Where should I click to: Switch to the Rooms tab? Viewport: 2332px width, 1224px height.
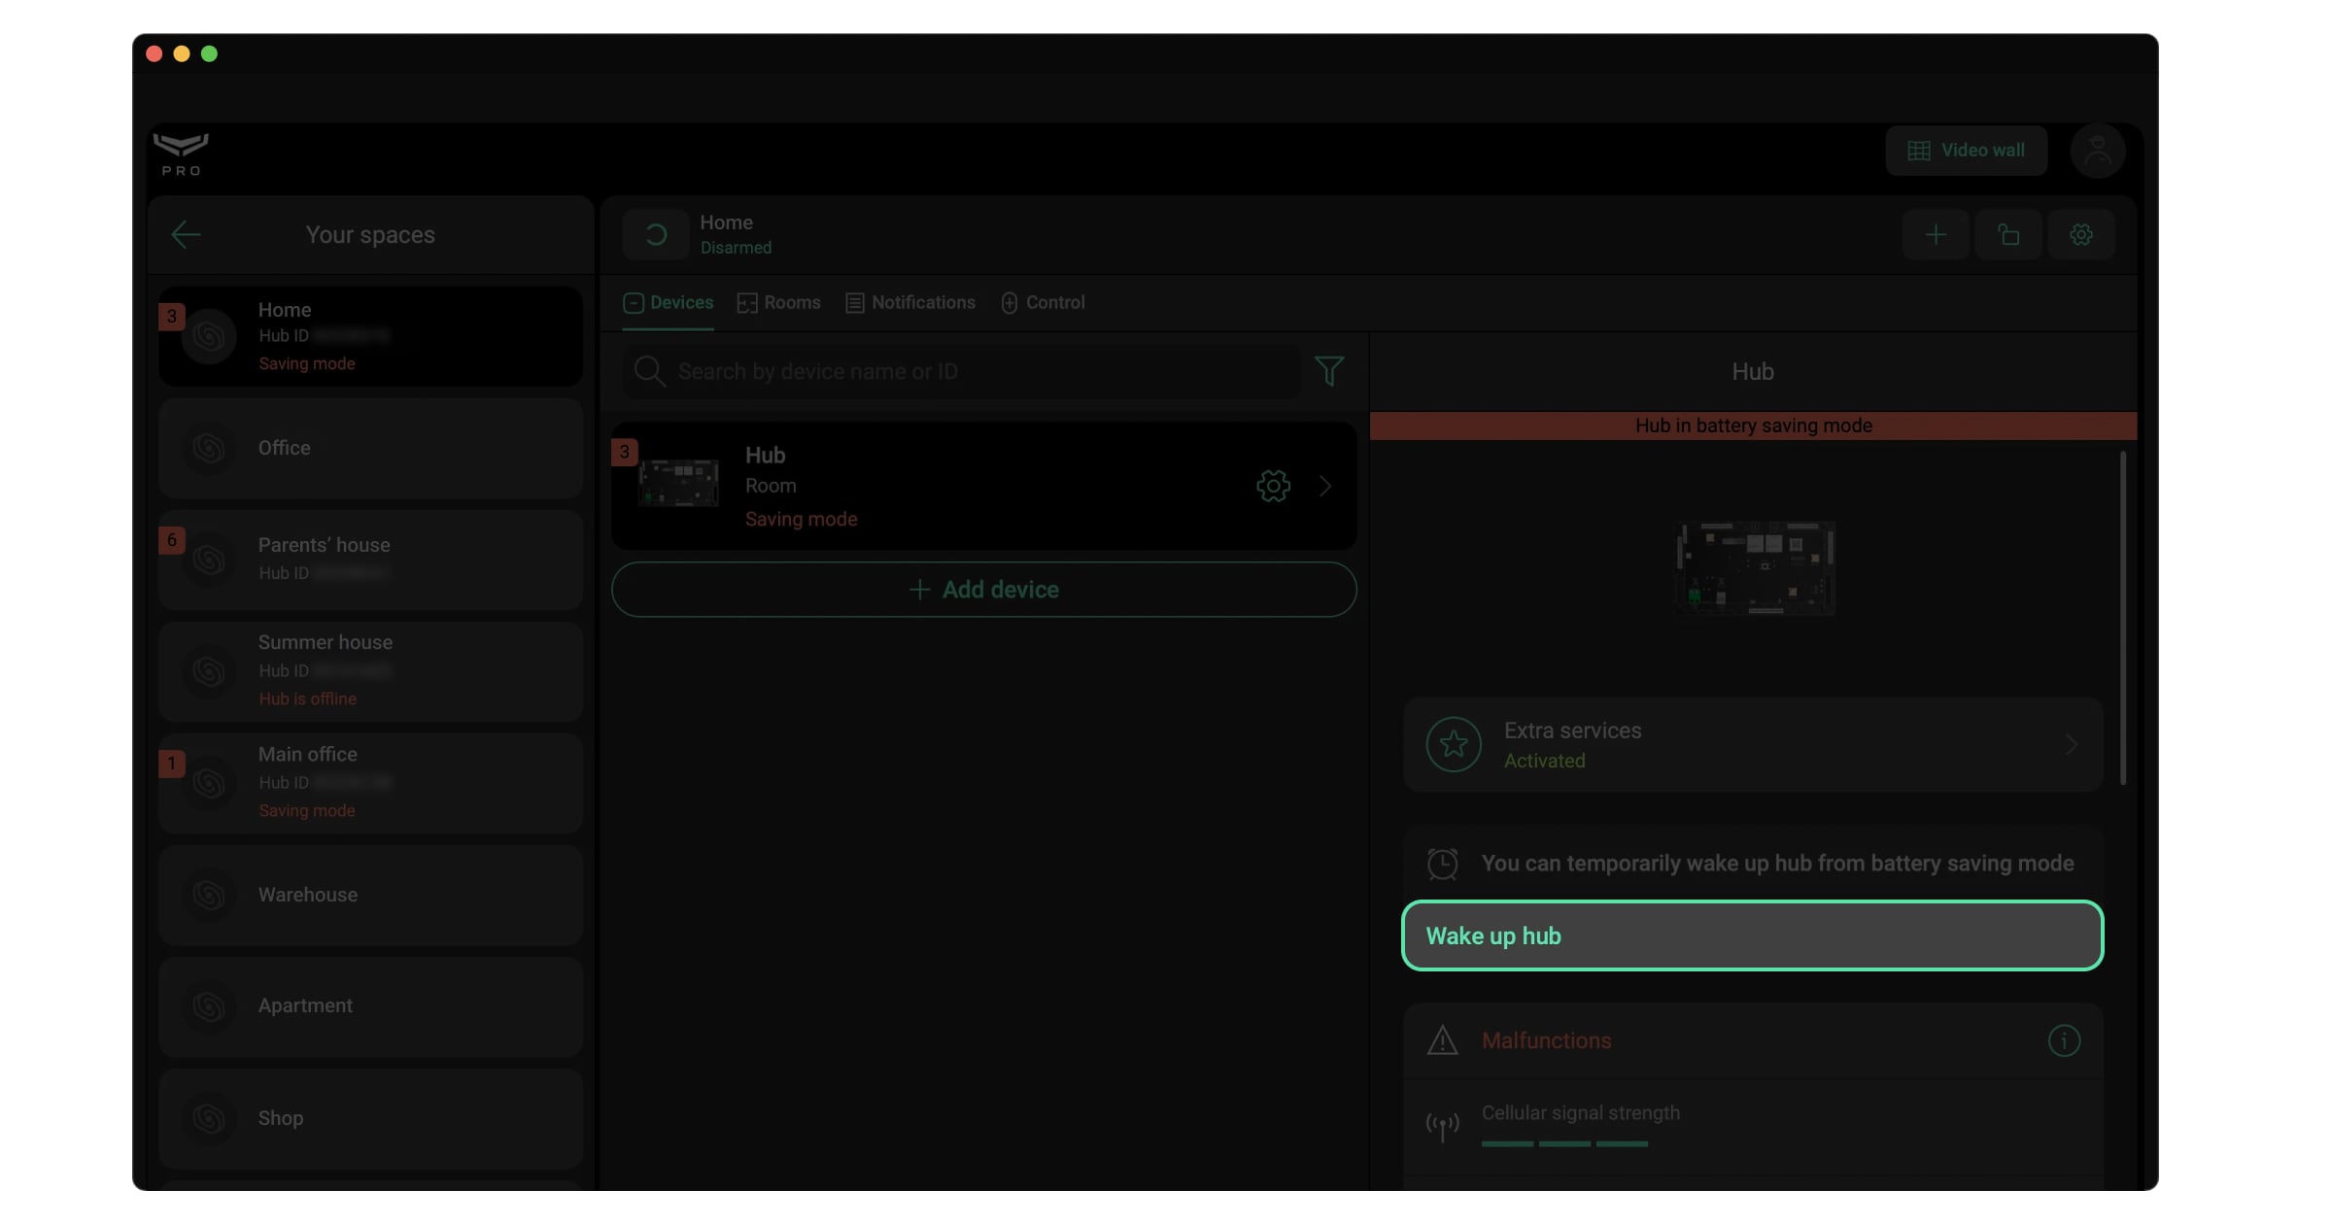(x=779, y=303)
